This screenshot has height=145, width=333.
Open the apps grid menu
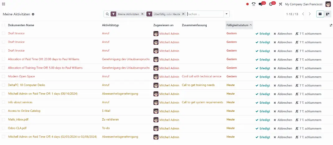[x=3, y=4]
